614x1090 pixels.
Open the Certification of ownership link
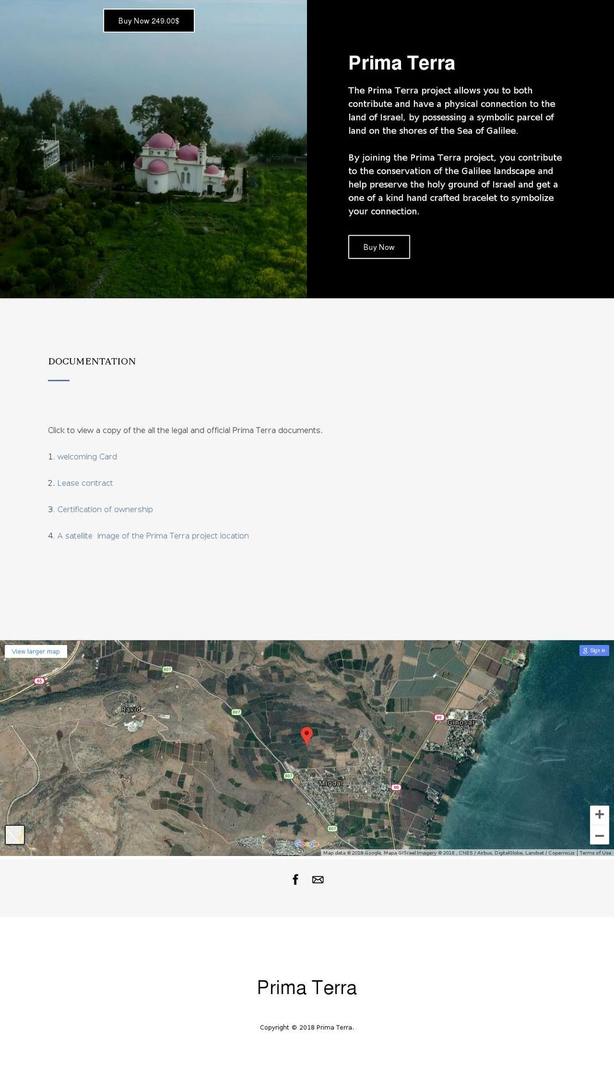click(105, 510)
